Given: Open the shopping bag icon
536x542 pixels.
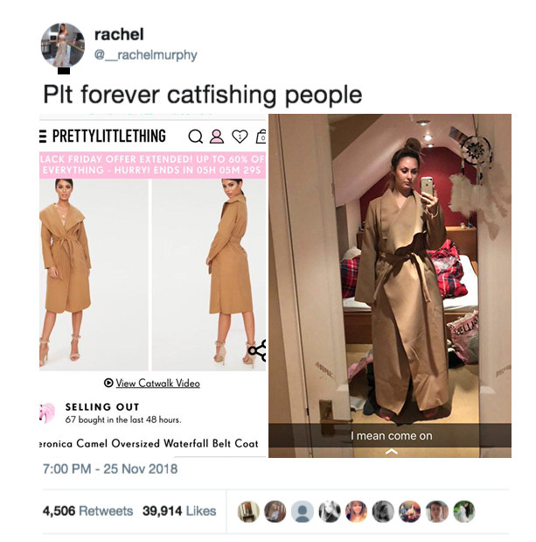Looking at the screenshot, I should (261, 137).
